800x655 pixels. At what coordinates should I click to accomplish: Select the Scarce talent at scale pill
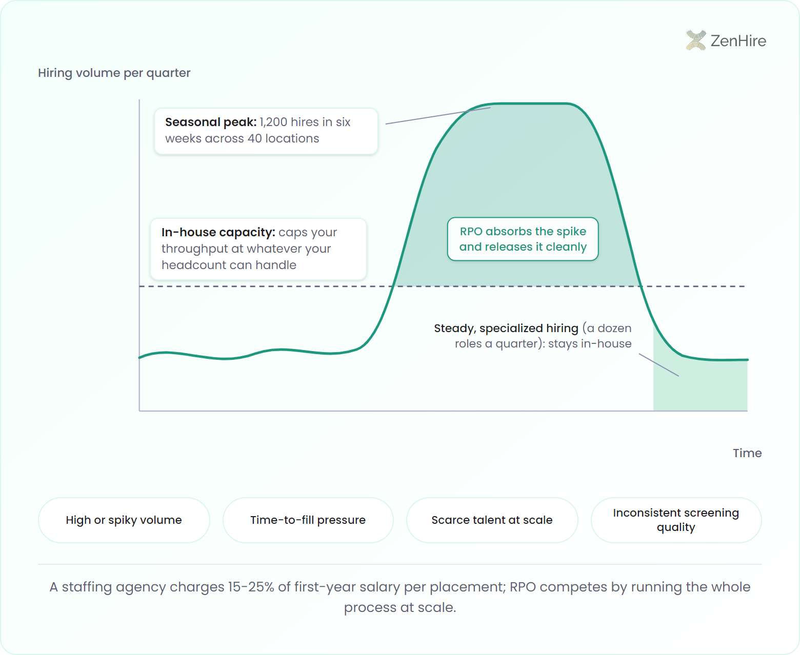[x=492, y=520]
